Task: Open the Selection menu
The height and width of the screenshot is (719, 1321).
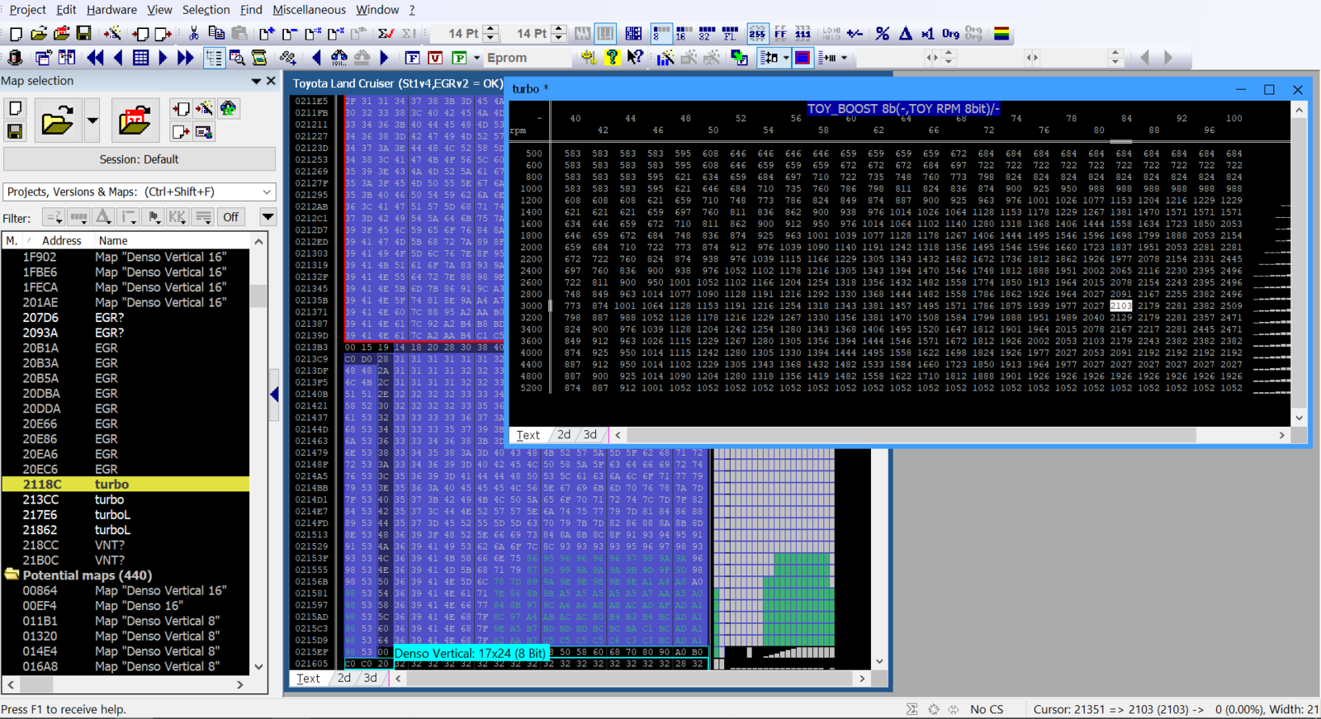Action: pyautogui.click(x=206, y=10)
